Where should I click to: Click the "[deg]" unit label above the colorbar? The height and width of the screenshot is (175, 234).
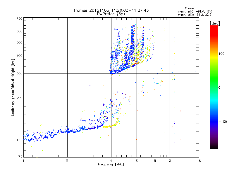[215, 24]
